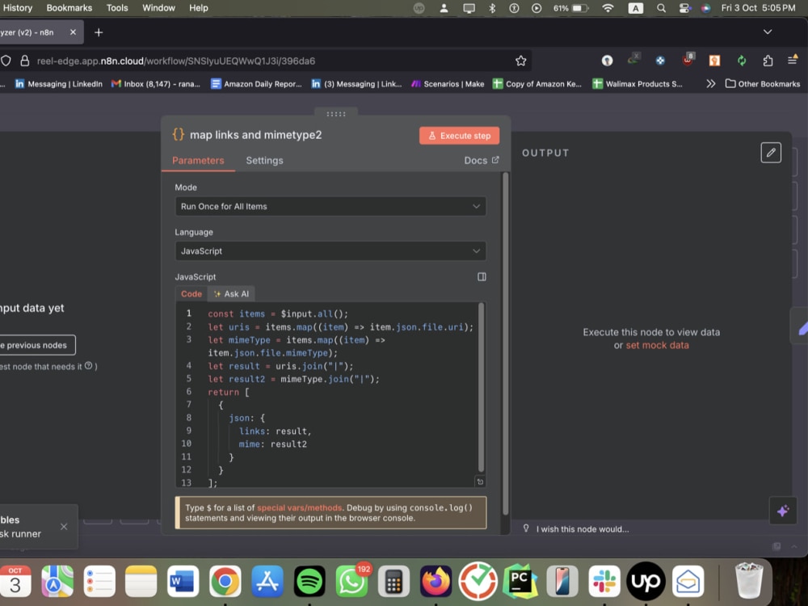Click the edit pencil icon in Output panel
Viewport: 808px width, 606px height.
pos(771,153)
